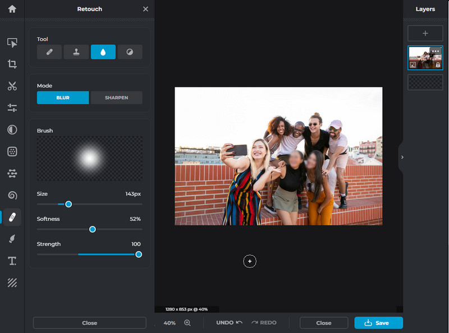Switch mode to SHARPEN
The height and width of the screenshot is (333, 449).
tap(116, 98)
